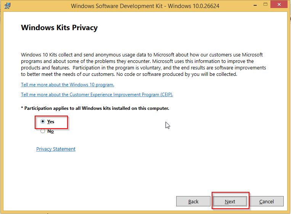Screen dimensions: 291x214
Task: Click the "No" option label text
Action: [50, 131]
